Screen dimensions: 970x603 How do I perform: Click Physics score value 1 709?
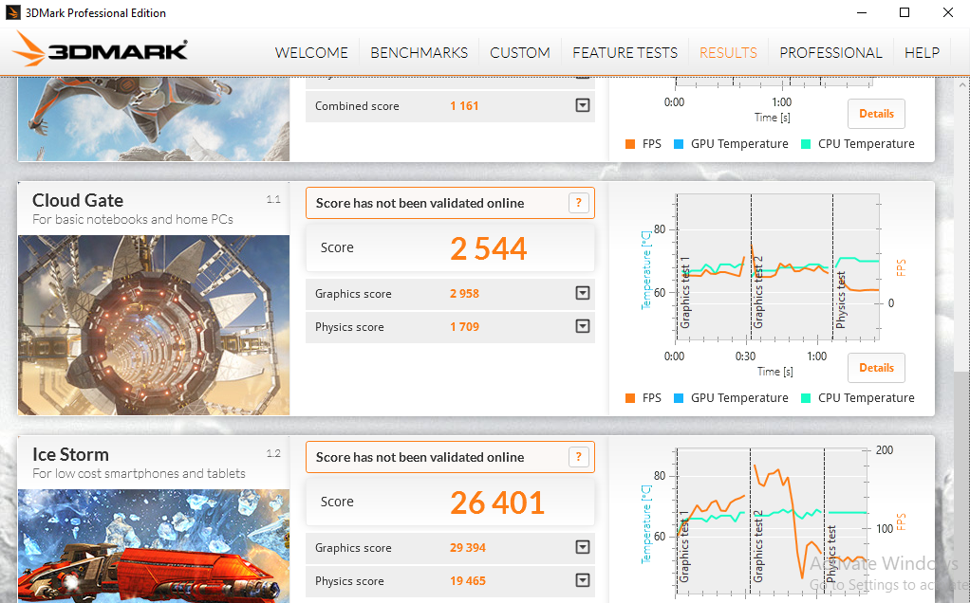point(464,327)
